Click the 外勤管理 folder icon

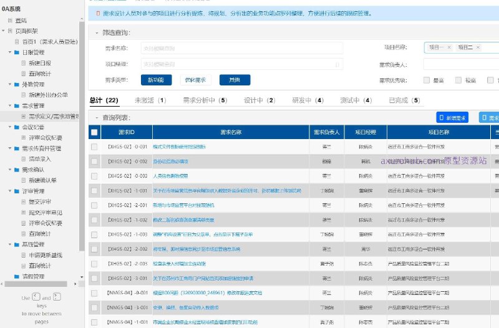point(17,85)
